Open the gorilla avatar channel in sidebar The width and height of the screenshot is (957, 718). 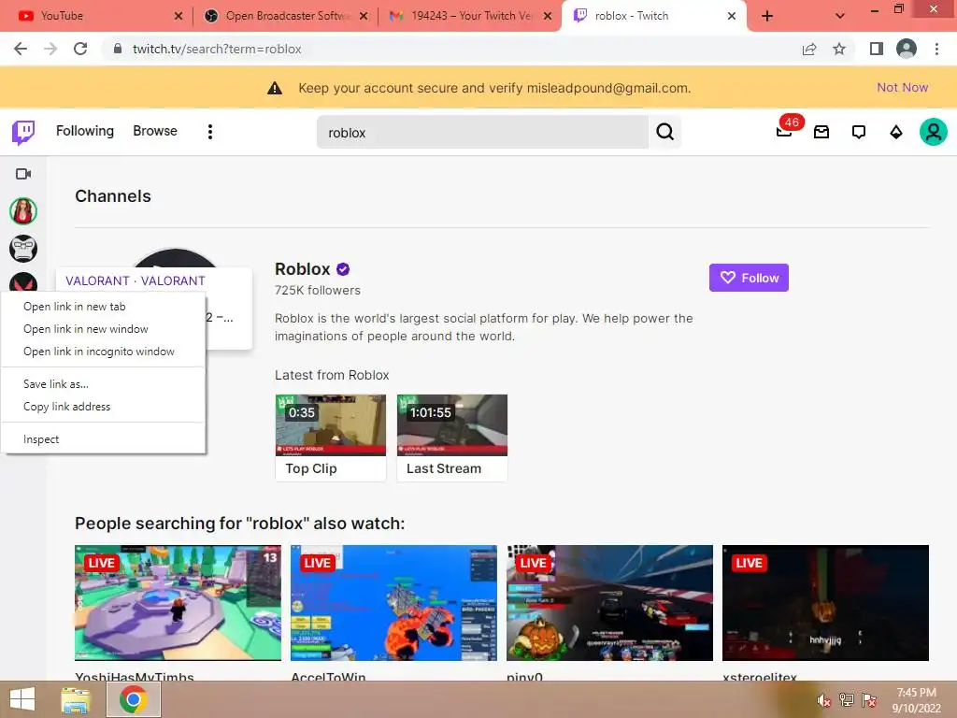[23, 249]
